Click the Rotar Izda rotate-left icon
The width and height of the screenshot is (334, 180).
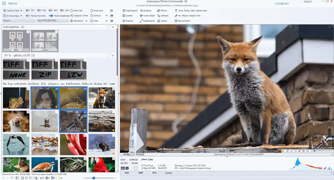pos(71,10)
